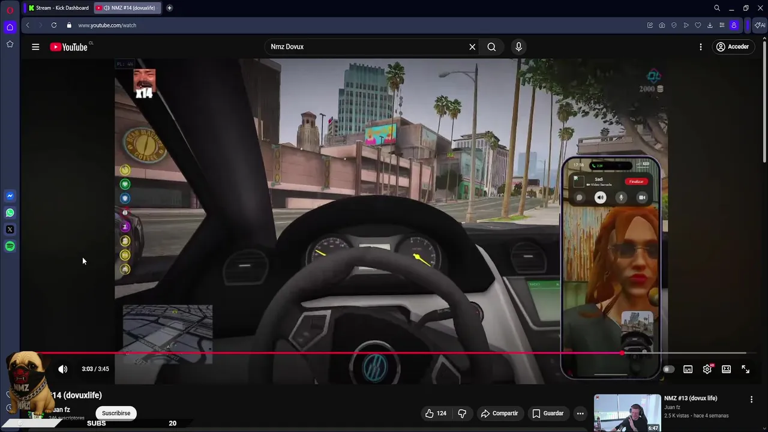Seek on the red video progress bar
768x432 pixels.
(x=390, y=353)
